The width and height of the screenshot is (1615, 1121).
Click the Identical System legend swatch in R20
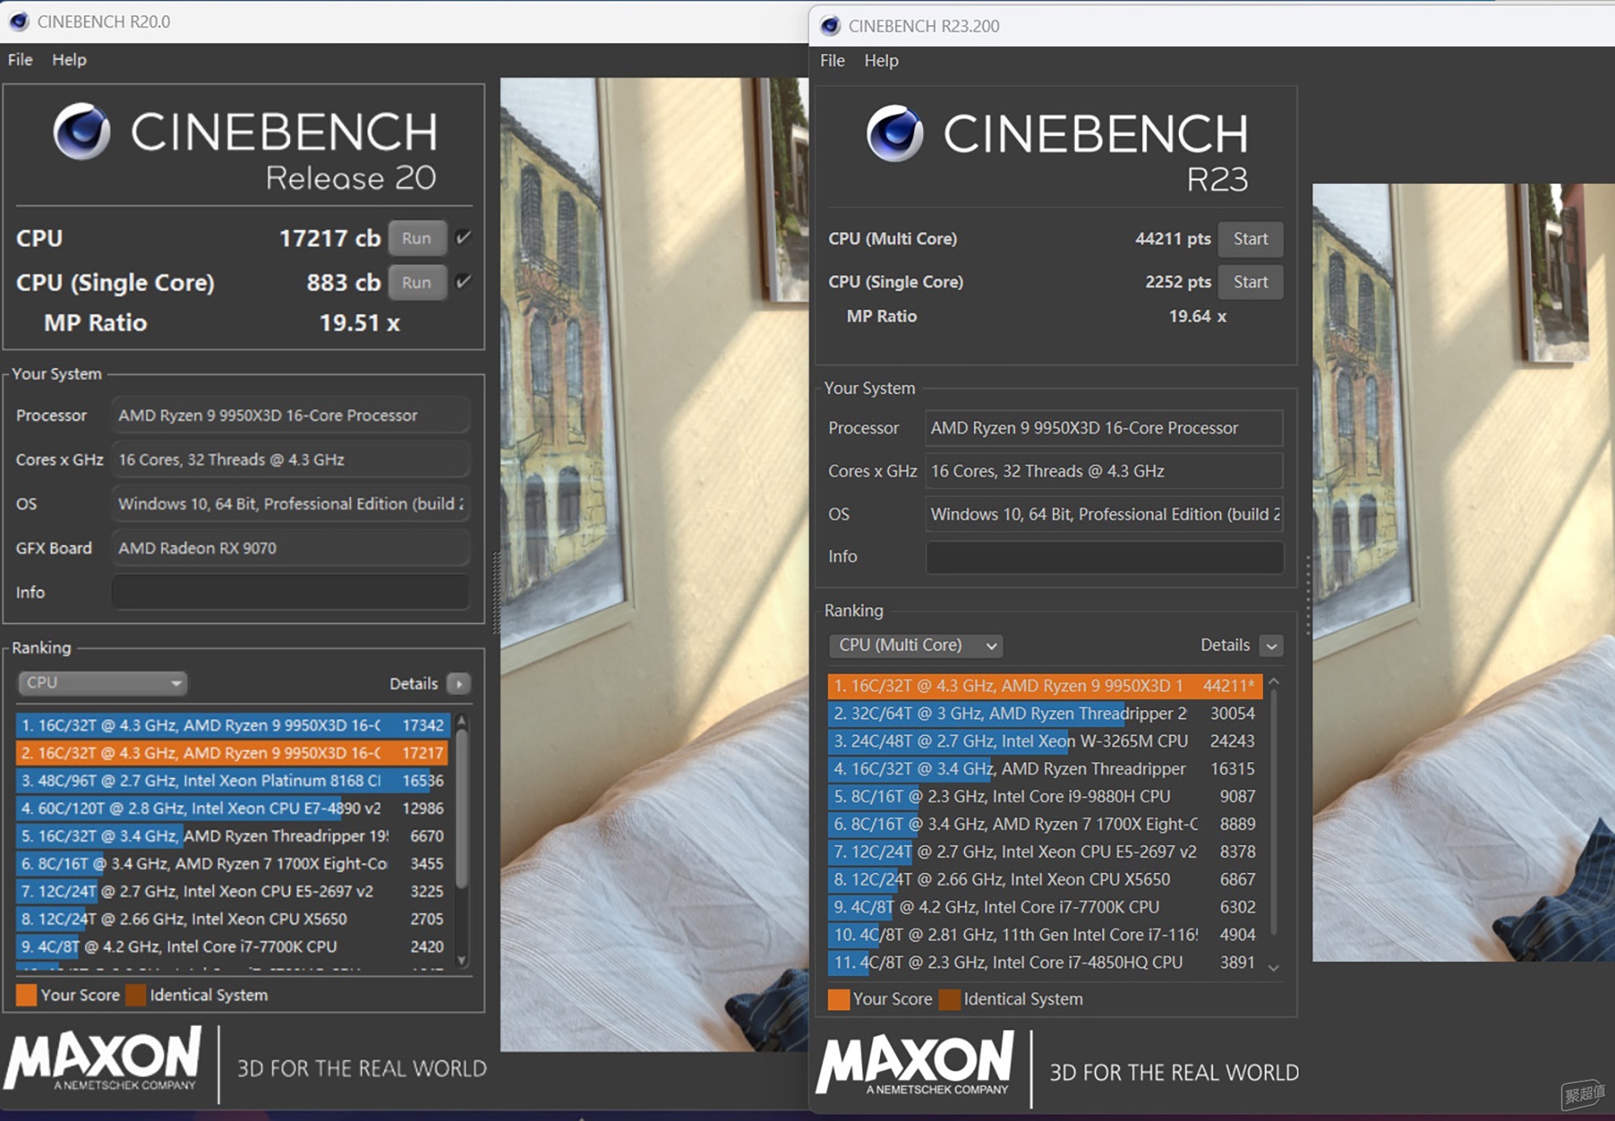[136, 995]
